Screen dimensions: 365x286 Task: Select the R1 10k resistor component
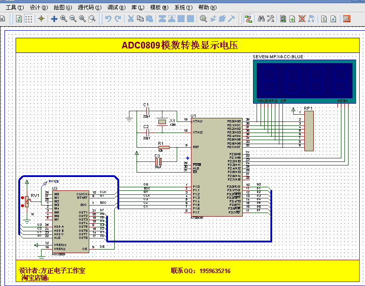[164, 147]
